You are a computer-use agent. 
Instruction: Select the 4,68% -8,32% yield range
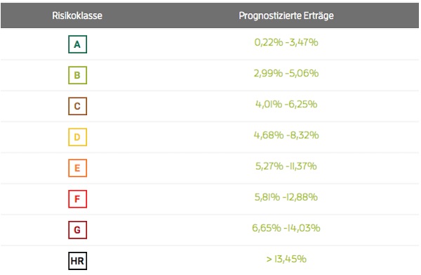pos(286,135)
